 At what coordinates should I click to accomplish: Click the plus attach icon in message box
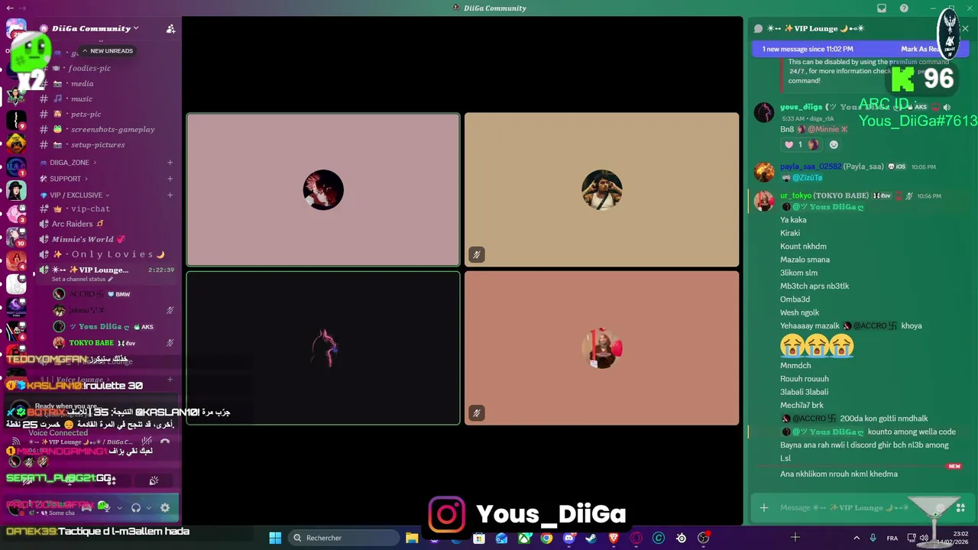[763, 507]
